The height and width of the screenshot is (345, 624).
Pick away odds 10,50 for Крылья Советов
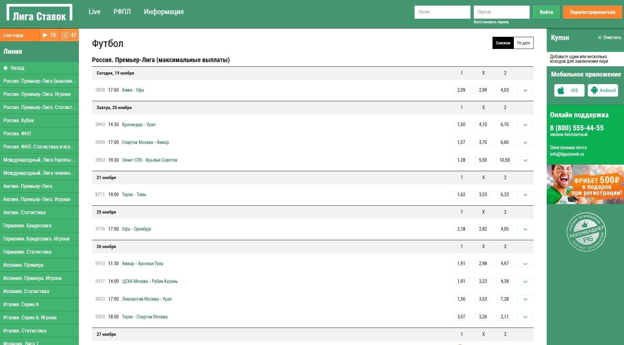[x=505, y=160]
